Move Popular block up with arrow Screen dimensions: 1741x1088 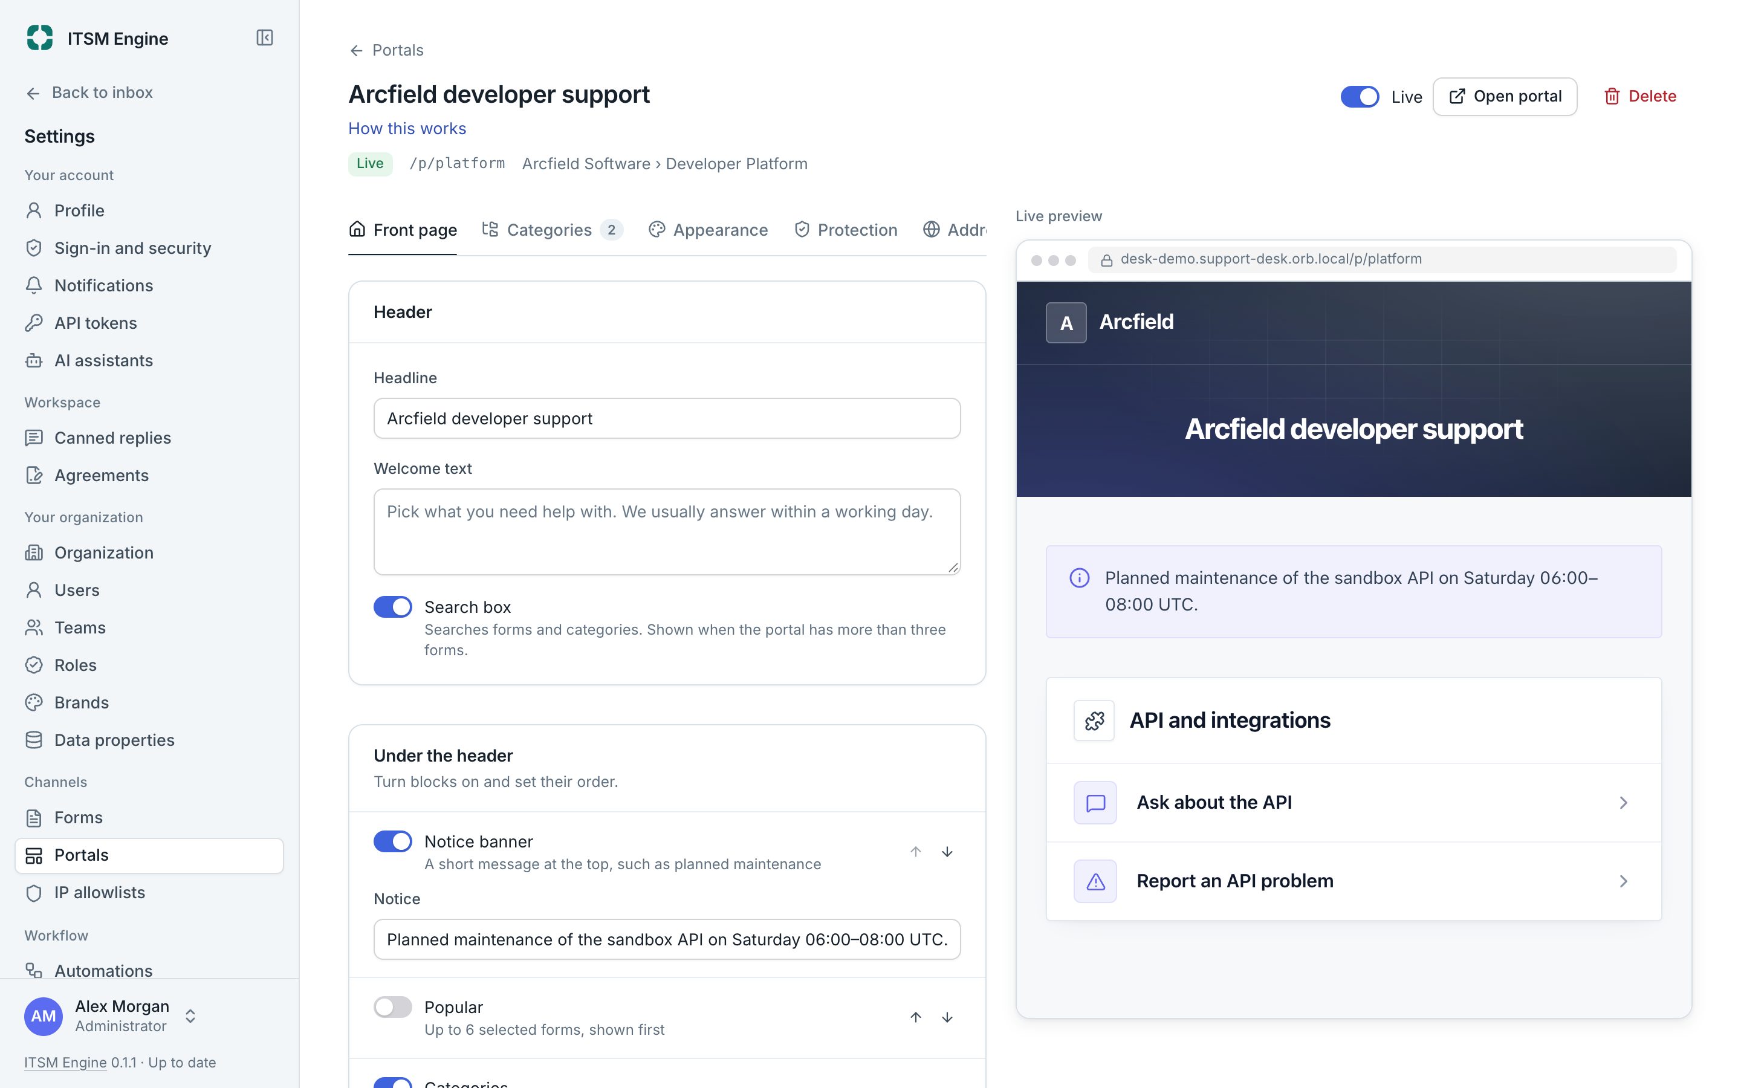[x=915, y=1017]
